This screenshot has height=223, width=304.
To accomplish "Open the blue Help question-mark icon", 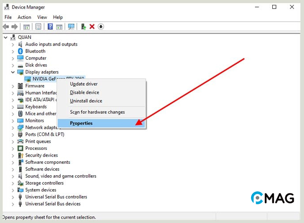I will pyautogui.click(x=50, y=27).
